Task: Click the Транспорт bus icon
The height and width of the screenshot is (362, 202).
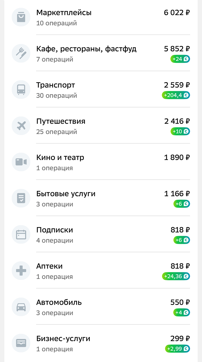Action: click(21, 90)
